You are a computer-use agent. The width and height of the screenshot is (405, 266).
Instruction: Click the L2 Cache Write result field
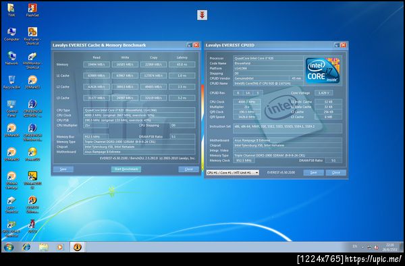coord(125,87)
